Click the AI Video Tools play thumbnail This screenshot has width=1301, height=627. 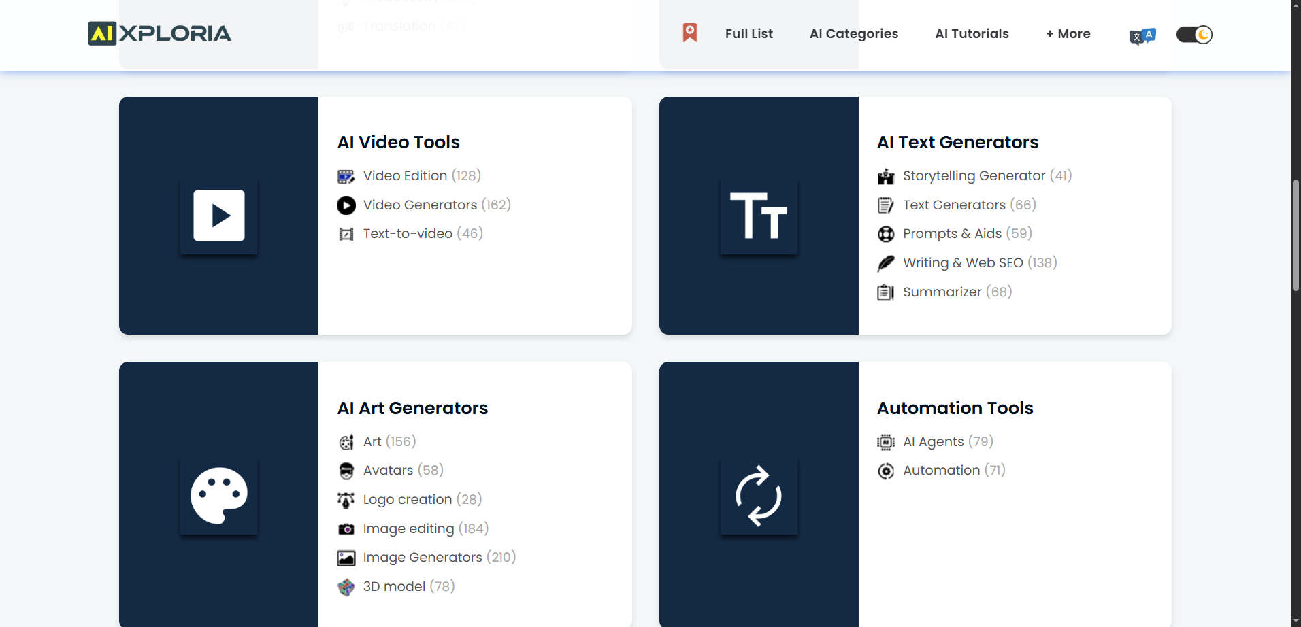click(219, 216)
